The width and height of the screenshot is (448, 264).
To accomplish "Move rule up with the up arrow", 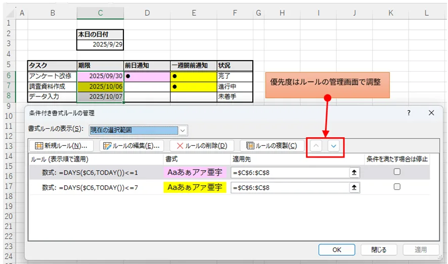I will [316, 146].
